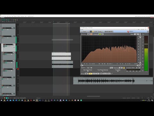This screenshot has height=116, width=154.
Task: Click the round icon under second track's name
Action: click(x=8, y=38)
